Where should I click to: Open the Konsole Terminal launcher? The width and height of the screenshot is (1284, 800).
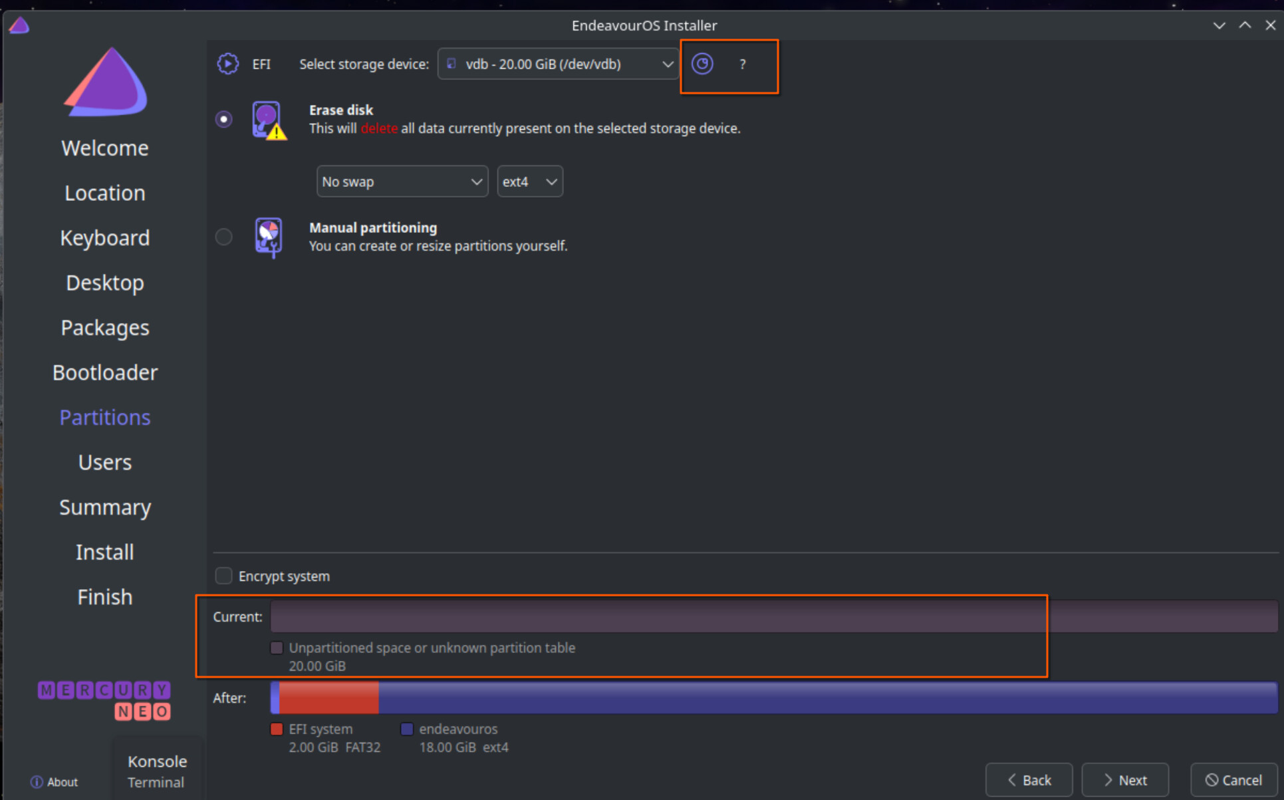(157, 771)
